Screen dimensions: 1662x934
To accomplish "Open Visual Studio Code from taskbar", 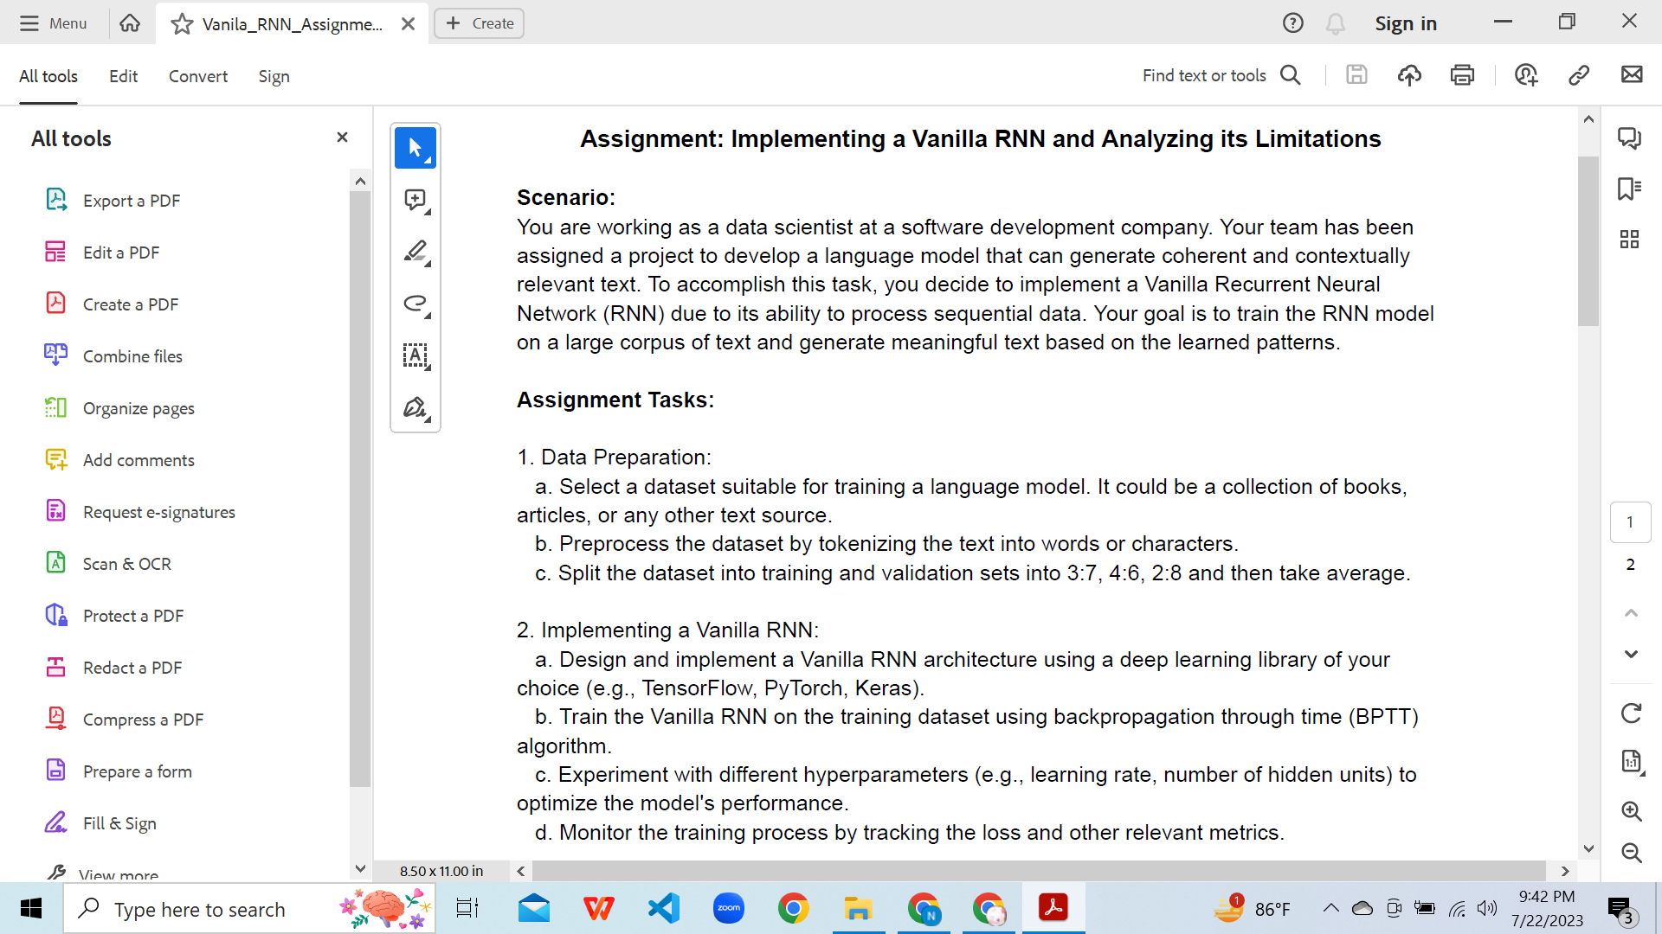I will [x=664, y=908].
